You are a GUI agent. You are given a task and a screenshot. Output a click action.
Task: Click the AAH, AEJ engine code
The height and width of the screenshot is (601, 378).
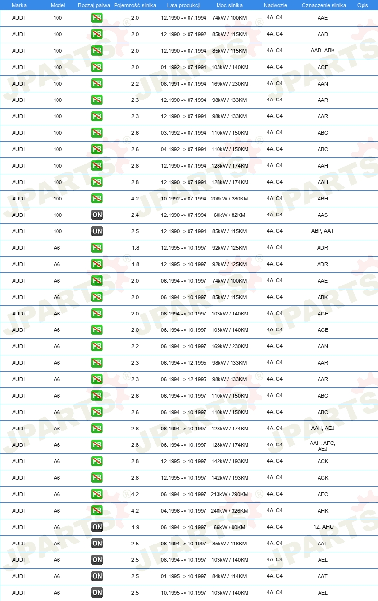click(322, 429)
